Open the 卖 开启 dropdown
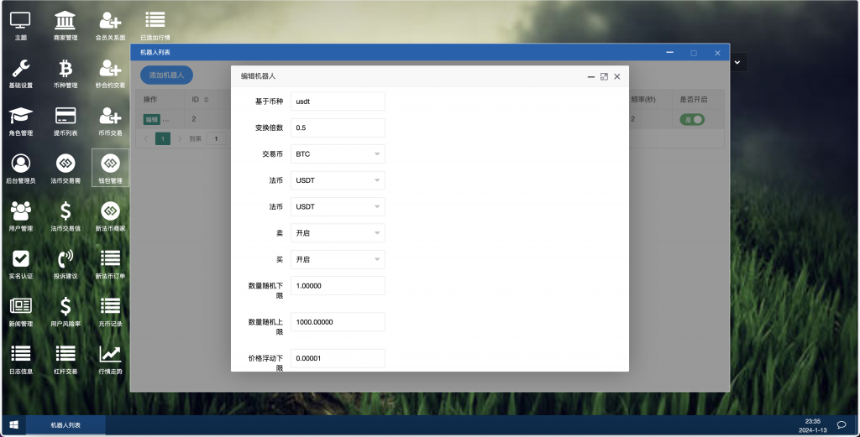Screen dimensions: 860x437 coord(338,232)
